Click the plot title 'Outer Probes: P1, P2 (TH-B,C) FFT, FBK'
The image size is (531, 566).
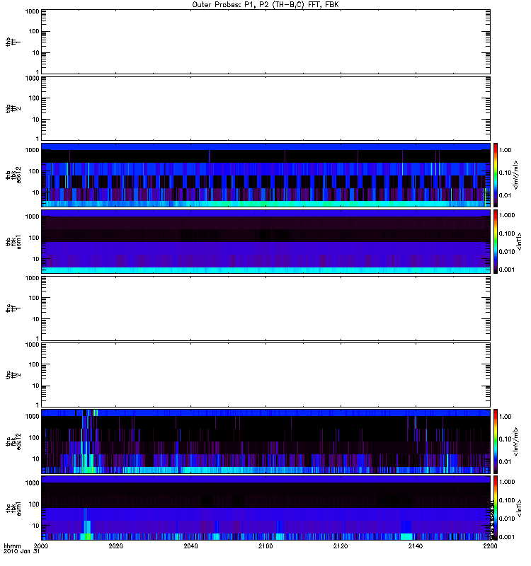265,5
